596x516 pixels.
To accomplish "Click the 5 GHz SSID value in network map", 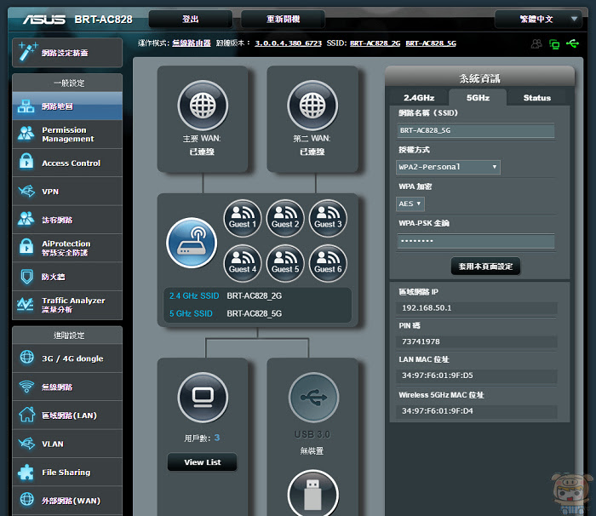I will 255,313.
